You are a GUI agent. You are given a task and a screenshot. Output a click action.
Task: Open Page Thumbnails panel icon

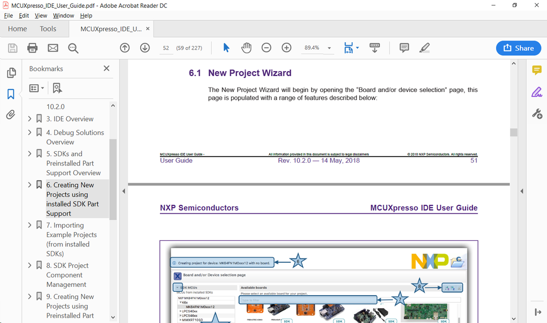(x=11, y=73)
